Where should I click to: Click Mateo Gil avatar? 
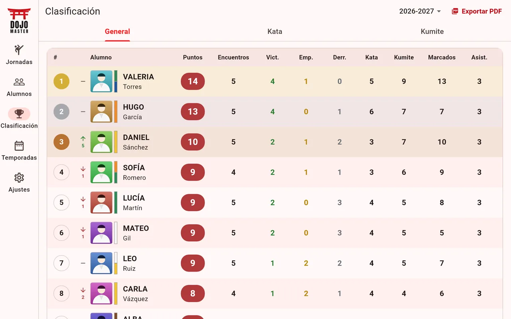(x=101, y=233)
